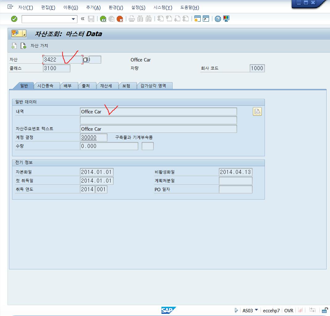
Task: Open the 시스템(Y) menu
Action: point(163,8)
